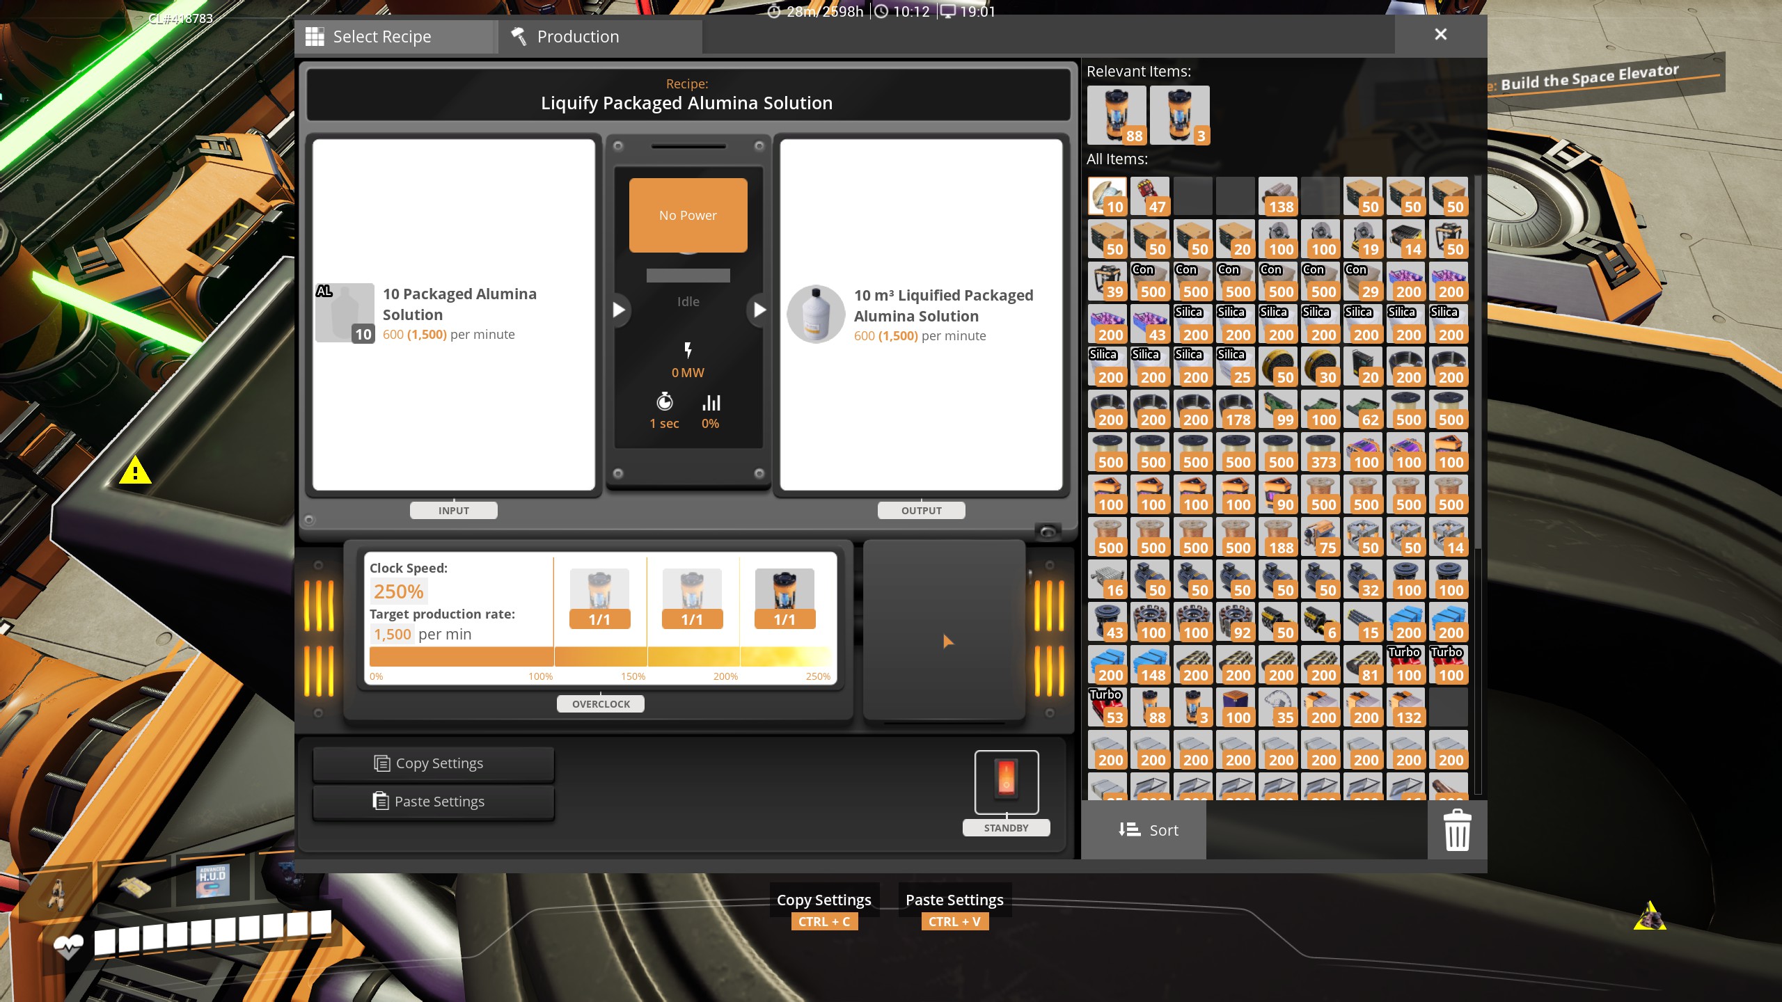Viewport: 1782px width, 1002px height.
Task: Click the Copy Settings button in window
Action: (x=433, y=763)
